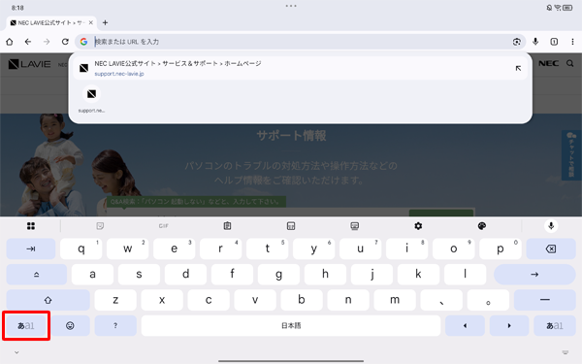The height and width of the screenshot is (364, 582).
Task: Tap the tab key on keyboard
Action: 31,248
